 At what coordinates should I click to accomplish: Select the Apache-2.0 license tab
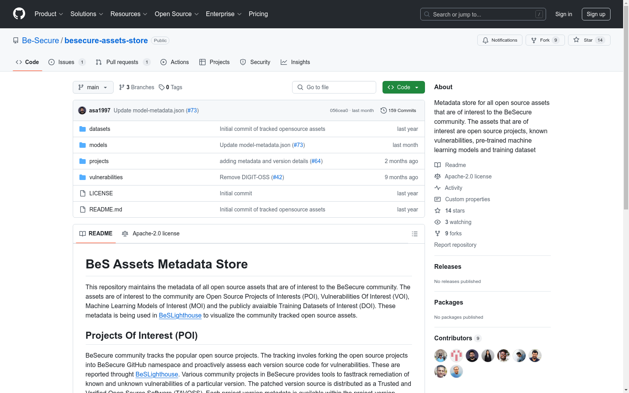coord(151,233)
